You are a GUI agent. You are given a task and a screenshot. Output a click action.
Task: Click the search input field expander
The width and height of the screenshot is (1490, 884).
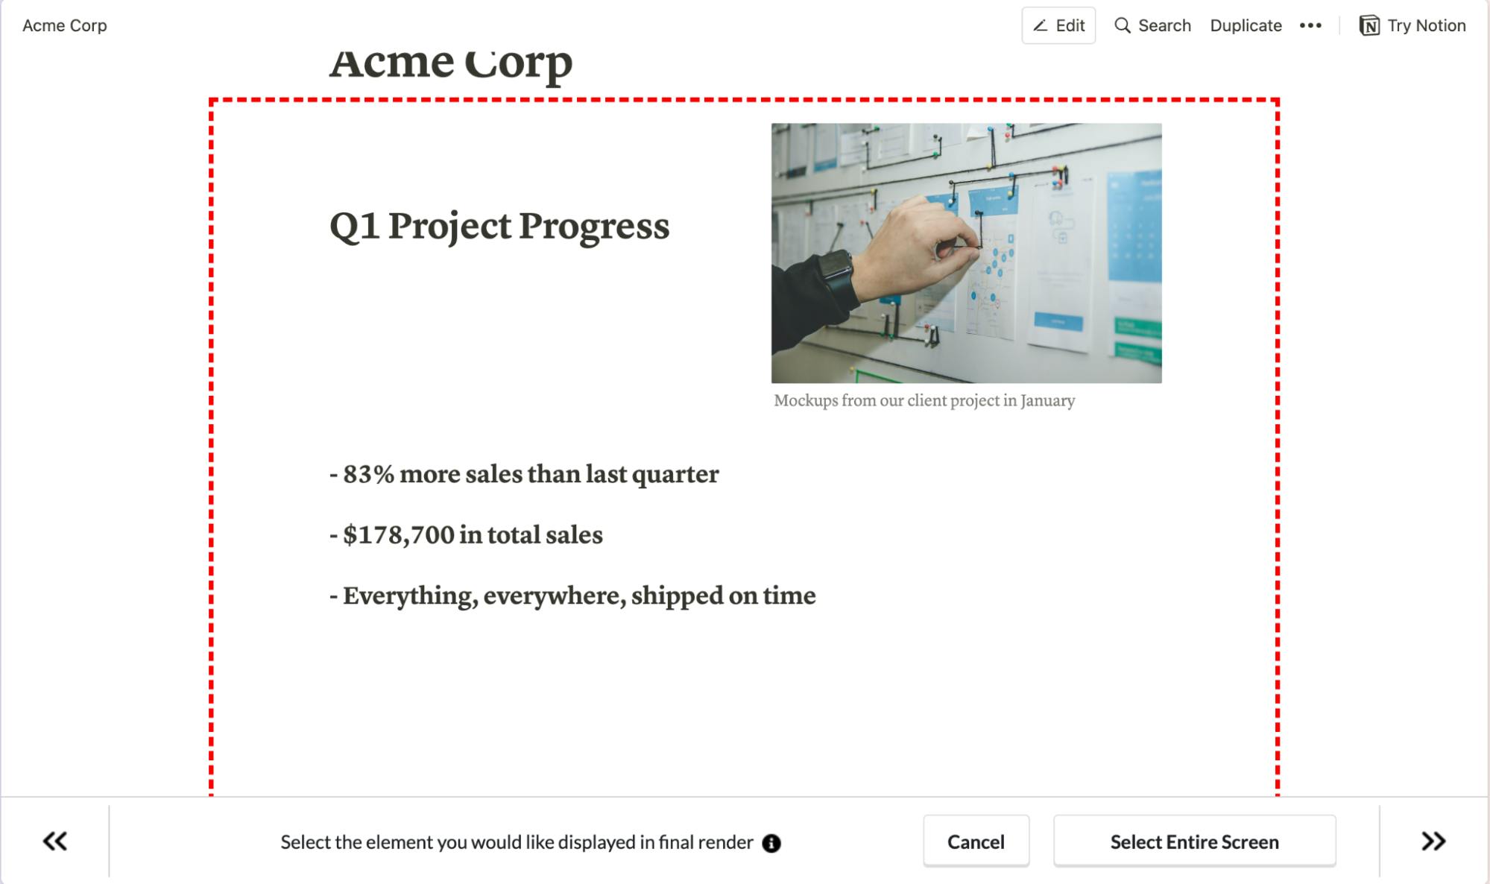click(x=1151, y=25)
